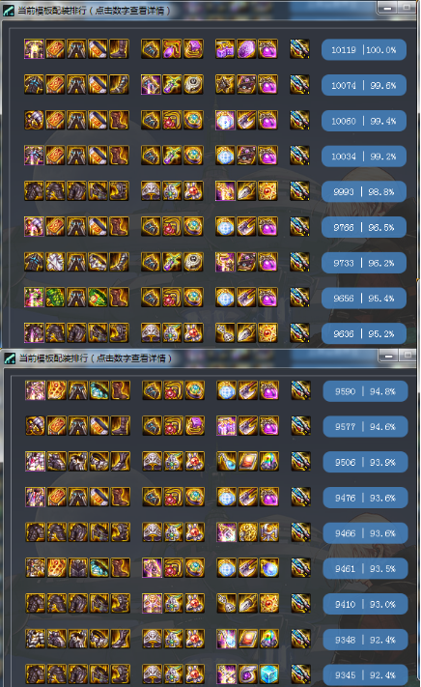This screenshot has height=687, width=421.
Task: Select the green leaf armor icon in 9656 row
Action: (x=55, y=297)
